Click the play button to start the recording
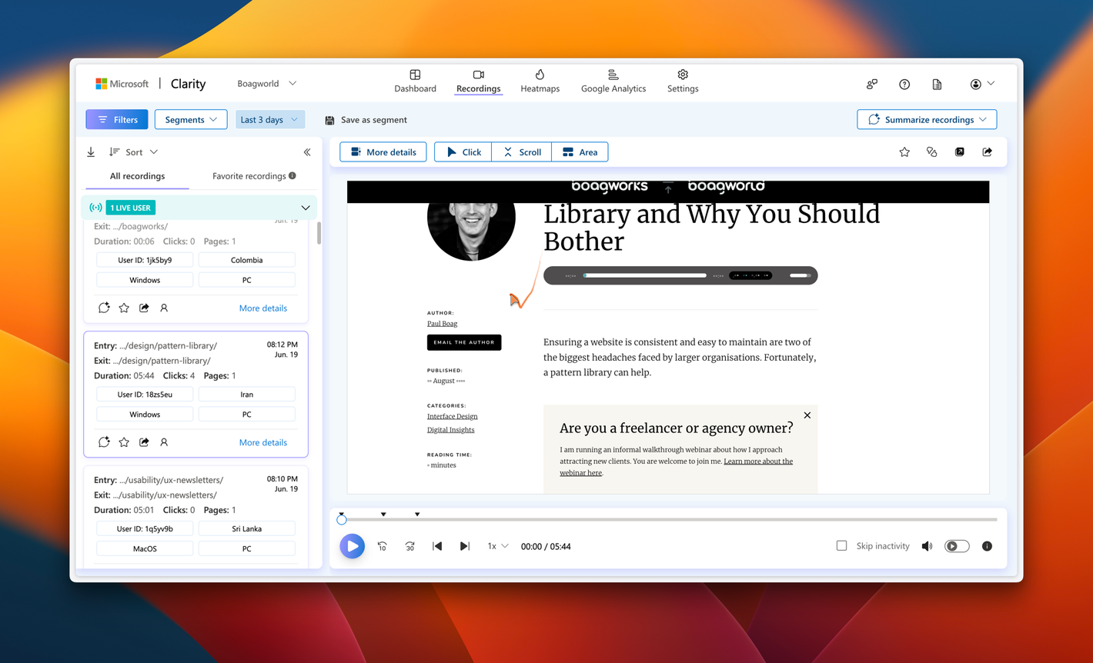1093x663 pixels. (352, 546)
